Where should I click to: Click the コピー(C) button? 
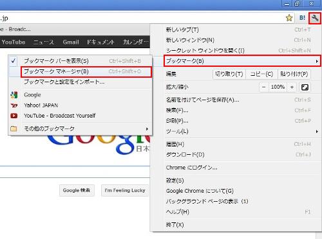(261, 74)
